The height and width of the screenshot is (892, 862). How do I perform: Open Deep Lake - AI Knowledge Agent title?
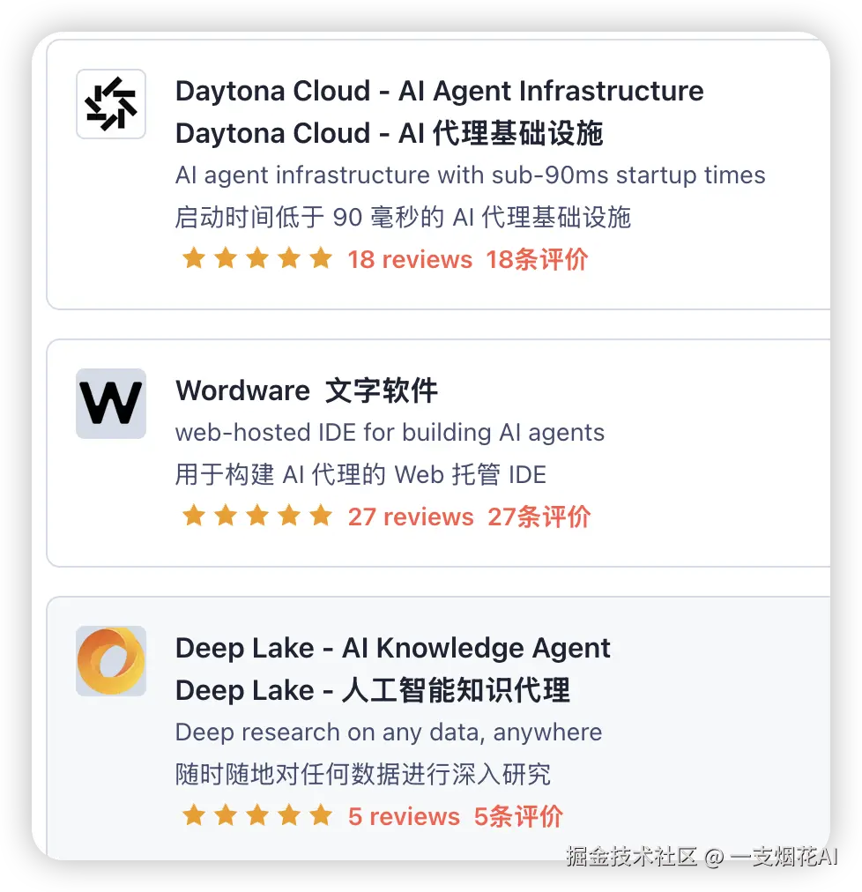pyautogui.click(x=392, y=649)
